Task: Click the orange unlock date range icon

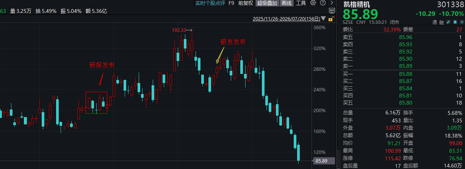Action: (331, 19)
